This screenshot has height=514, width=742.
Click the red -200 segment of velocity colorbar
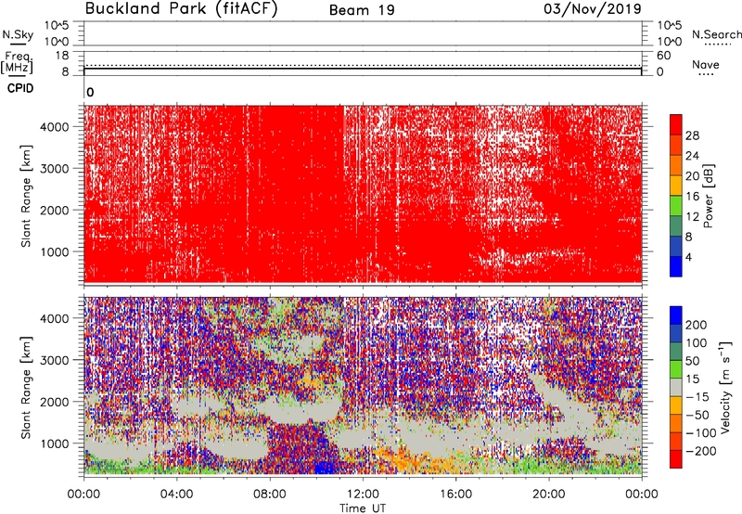point(676,459)
